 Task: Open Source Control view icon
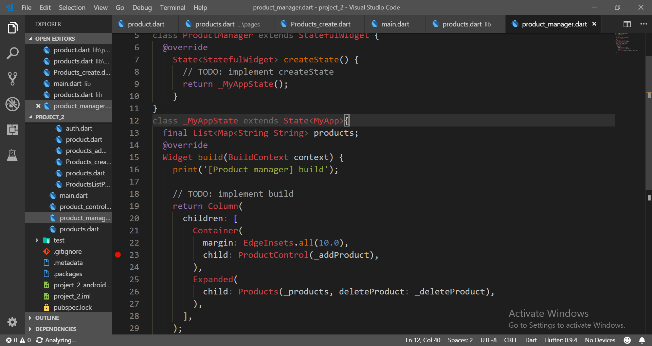click(x=13, y=79)
